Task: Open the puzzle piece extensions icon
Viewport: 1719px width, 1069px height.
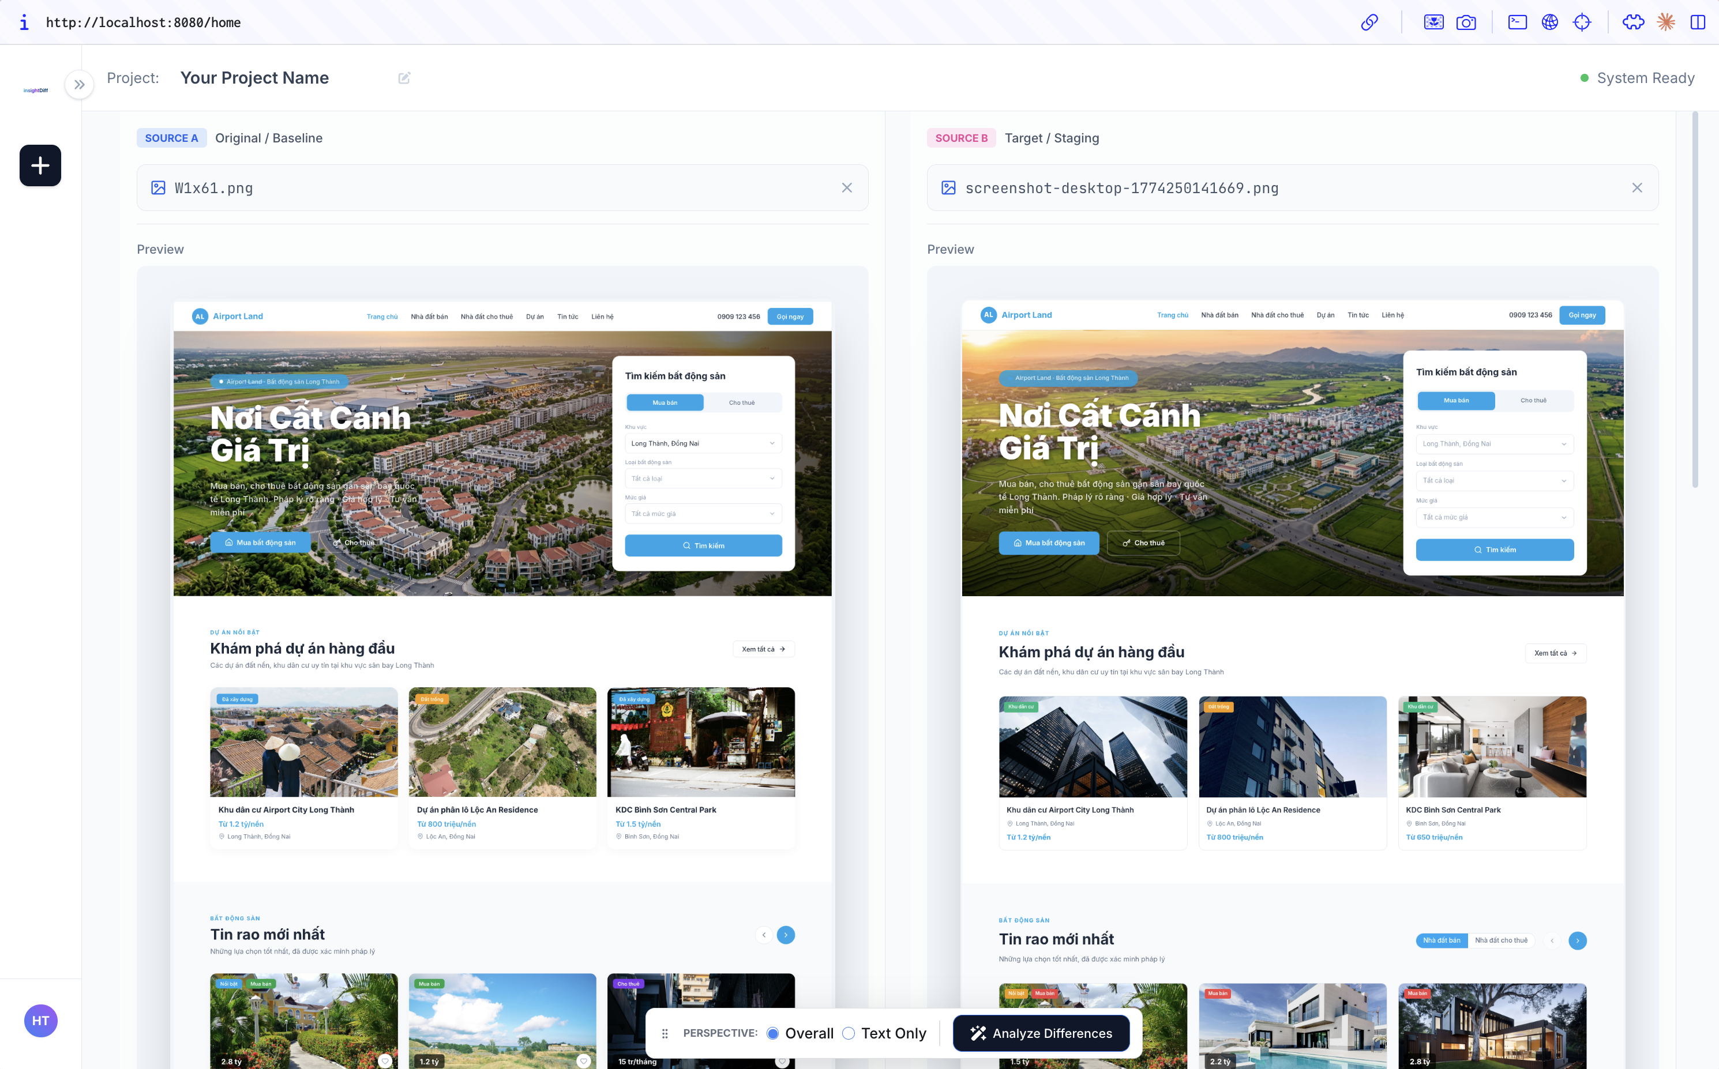Action: [1634, 22]
